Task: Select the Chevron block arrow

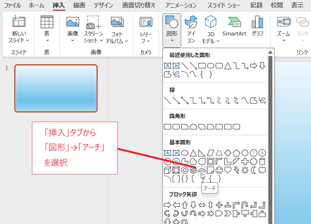Action: pyautogui.click(x=228, y=214)
